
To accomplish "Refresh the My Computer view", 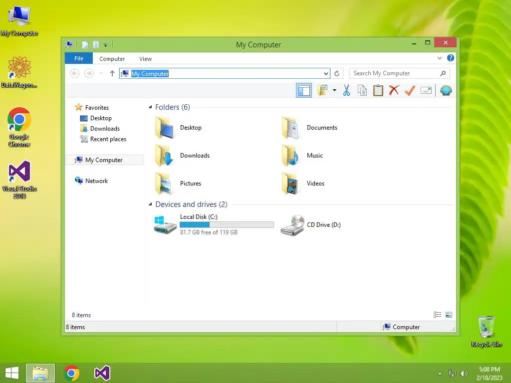I will pyautogui.click(x=337, y=74).
